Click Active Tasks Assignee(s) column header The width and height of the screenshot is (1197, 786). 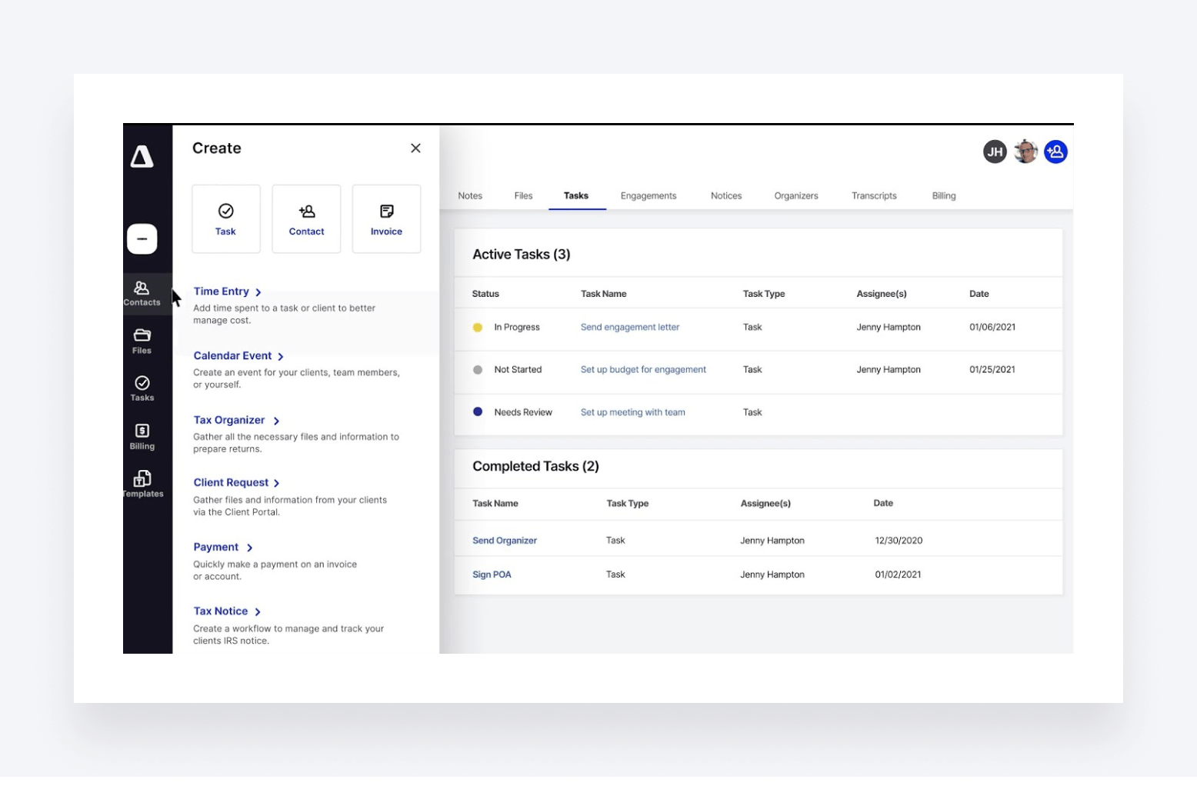(882, 294)
